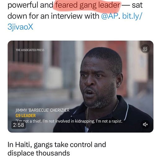Click the 2:58 video duration badge

pyautogui.click(x=19, y=125)
